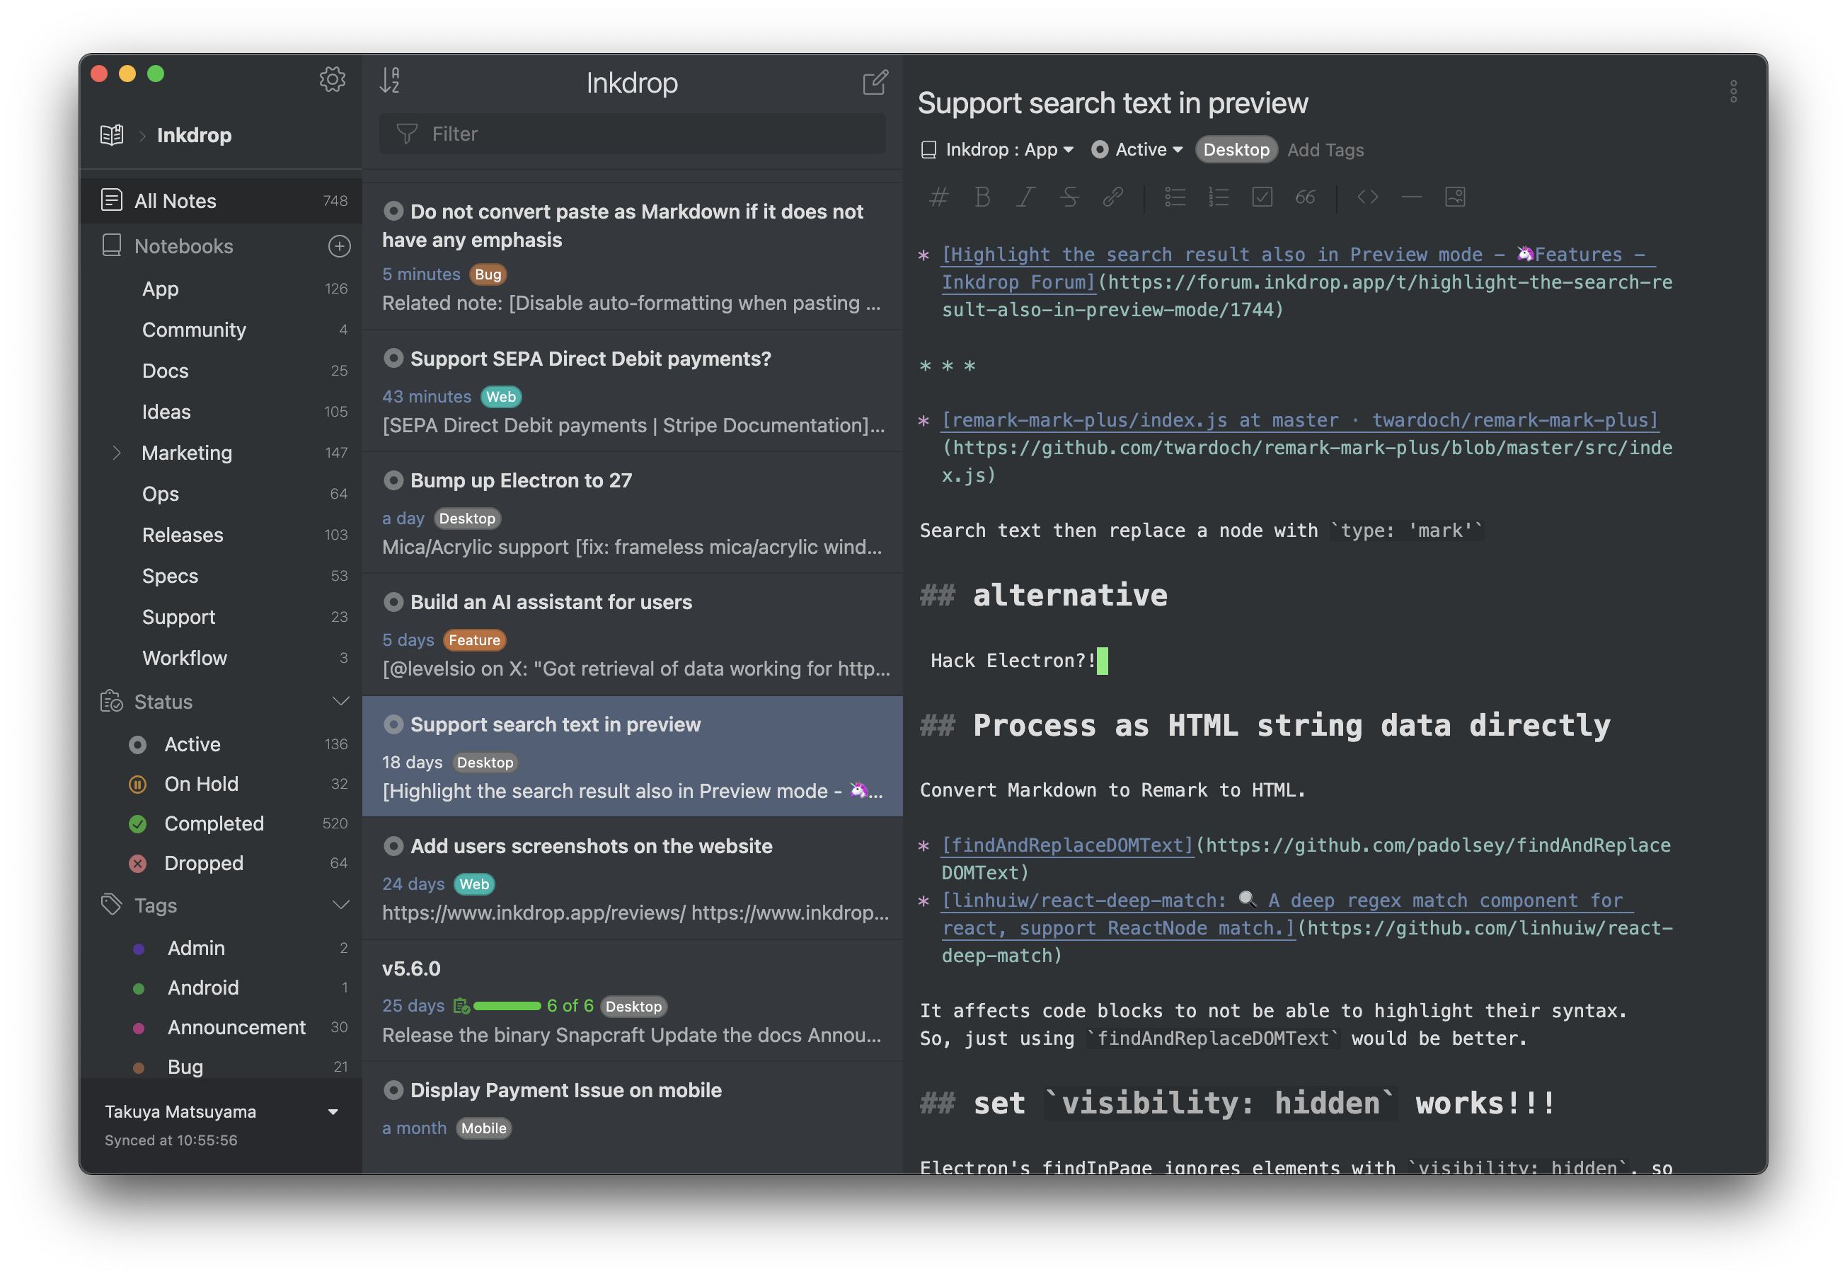This screenshot has height=1279, width=1847.
Task: Open preferences with the gear icon
Action: point(332,79)
